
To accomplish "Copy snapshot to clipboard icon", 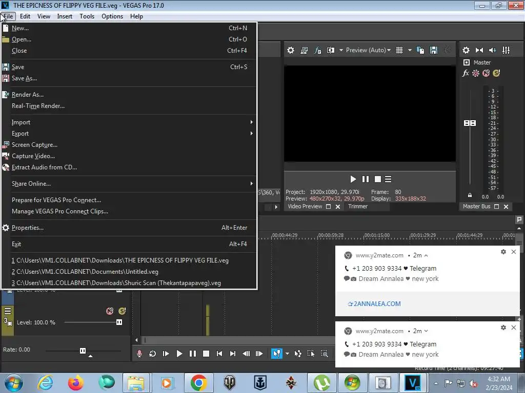I will pyautogui.click(x=420, y=50).
